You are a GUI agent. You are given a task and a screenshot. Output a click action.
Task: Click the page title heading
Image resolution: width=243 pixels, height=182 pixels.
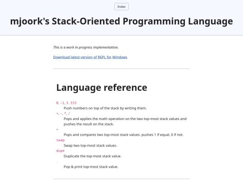[x=121, y=21]
